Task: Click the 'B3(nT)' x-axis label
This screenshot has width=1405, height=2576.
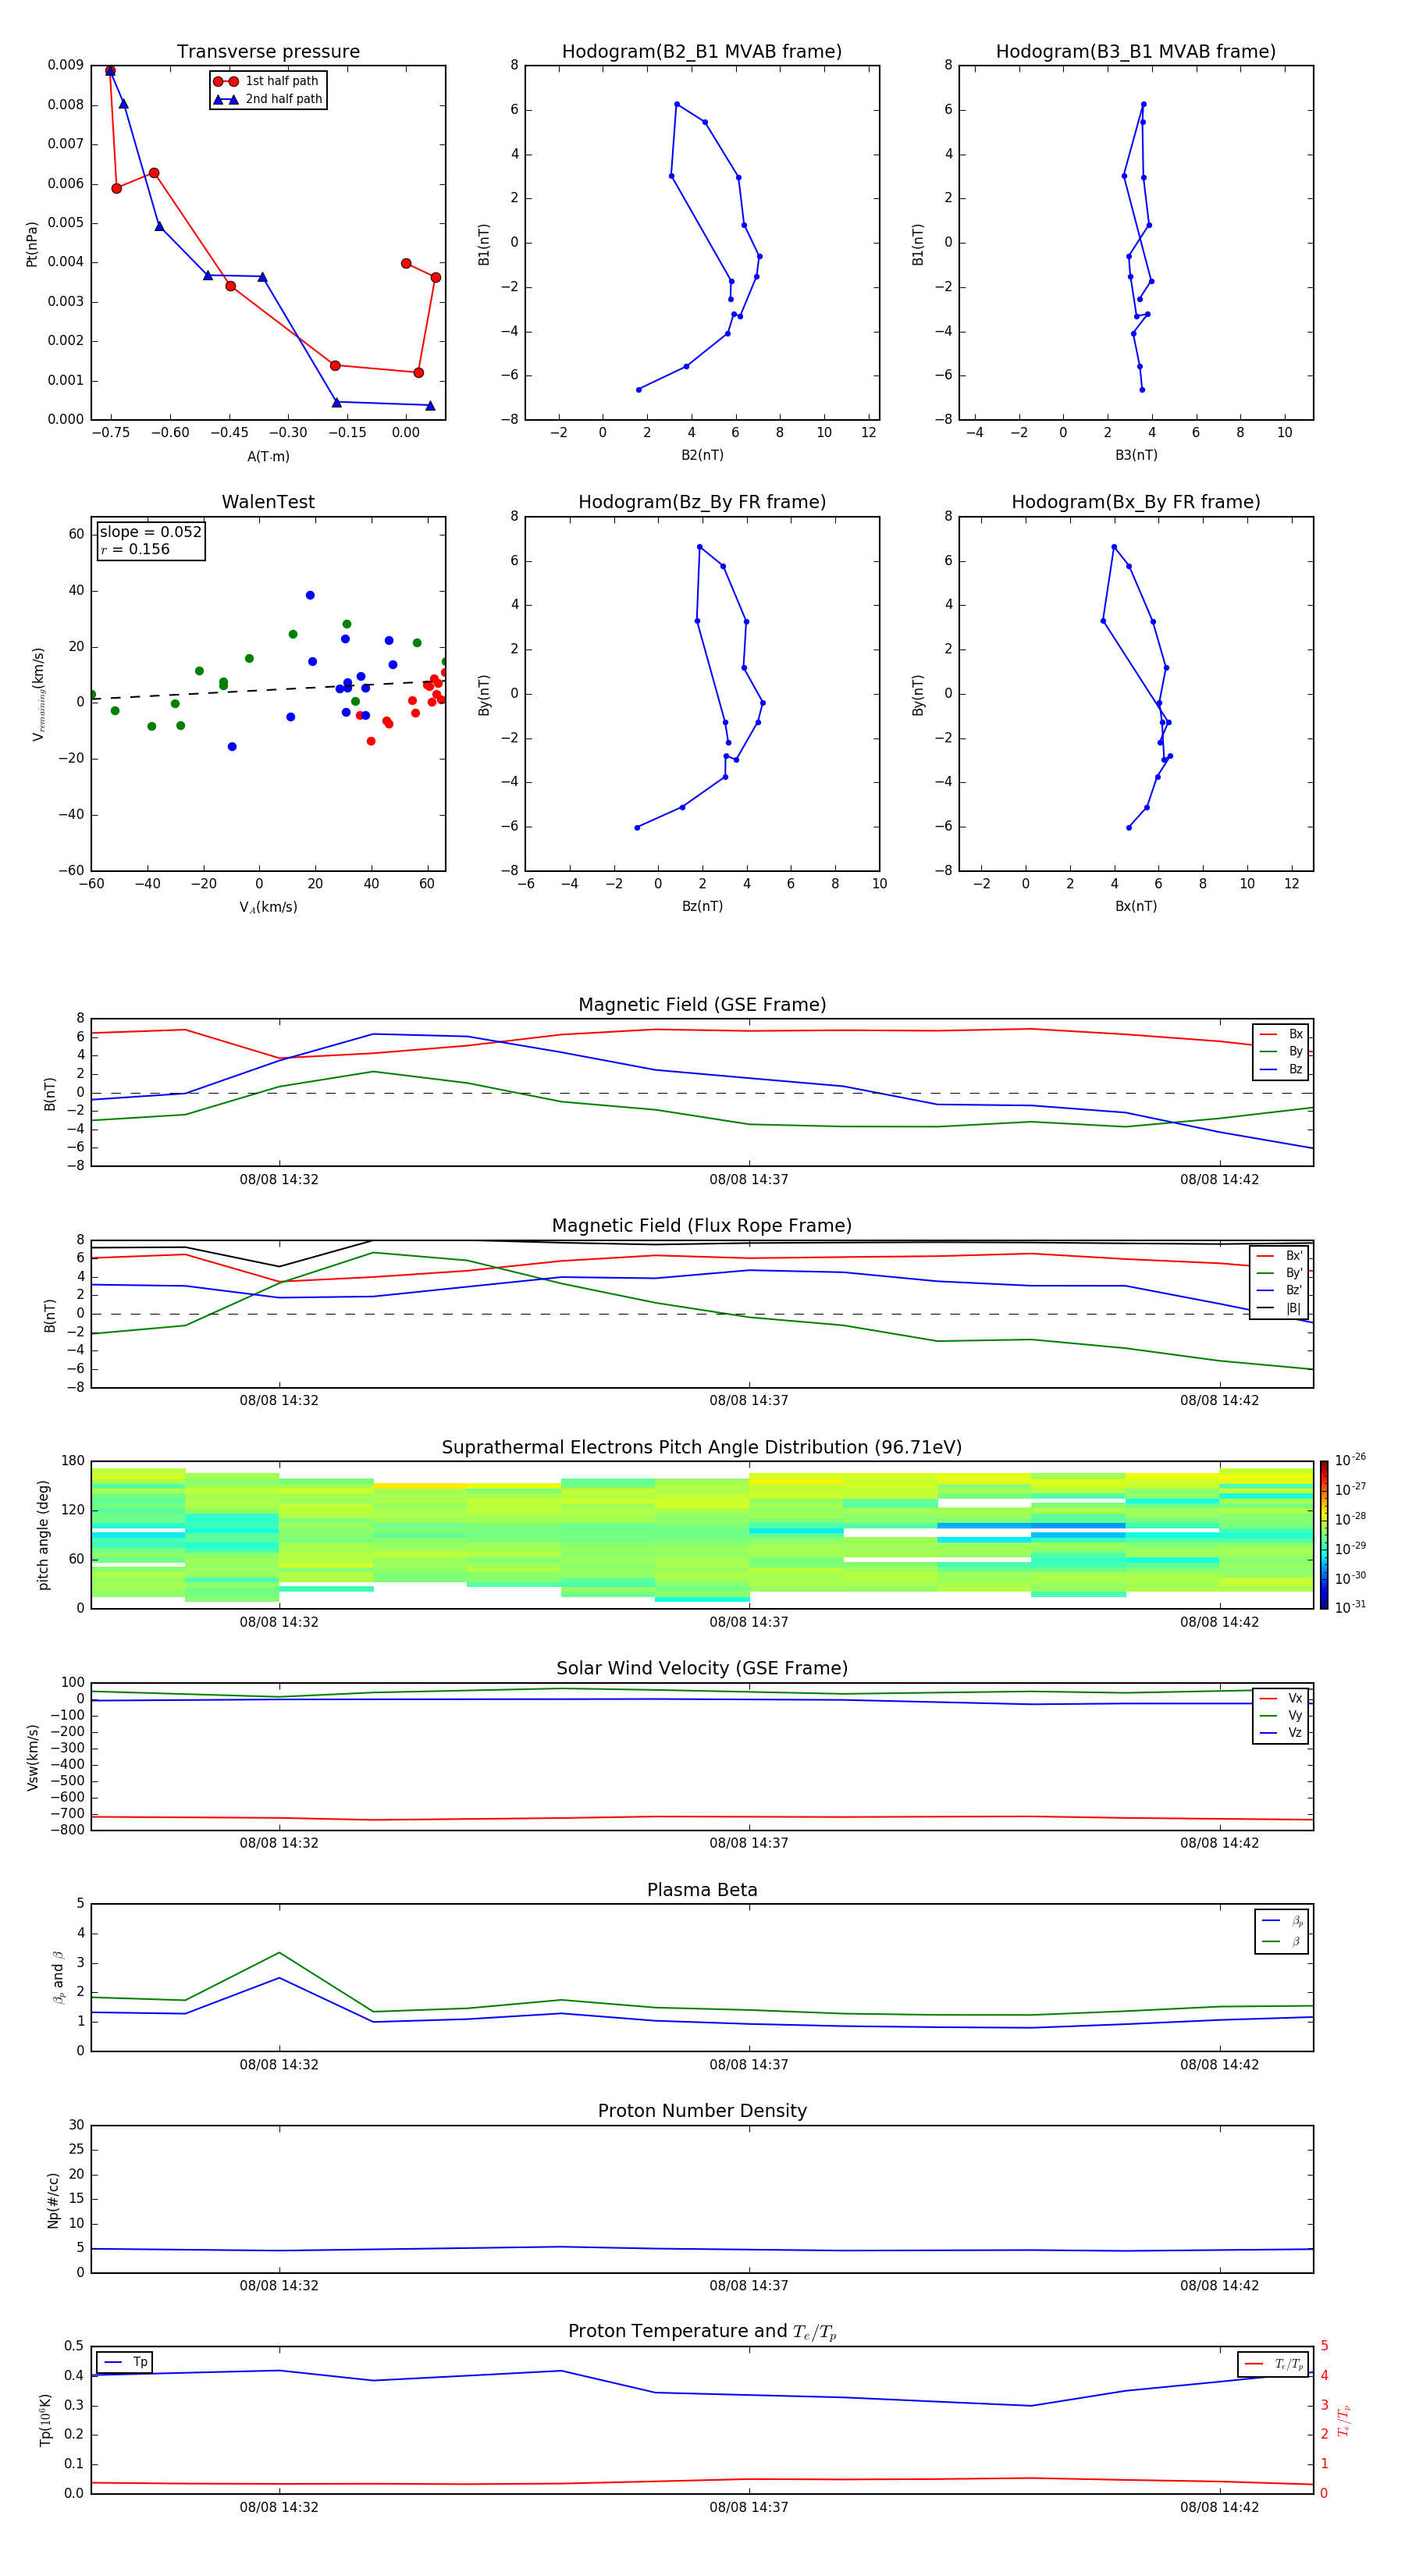Action: pos(1136,455)
